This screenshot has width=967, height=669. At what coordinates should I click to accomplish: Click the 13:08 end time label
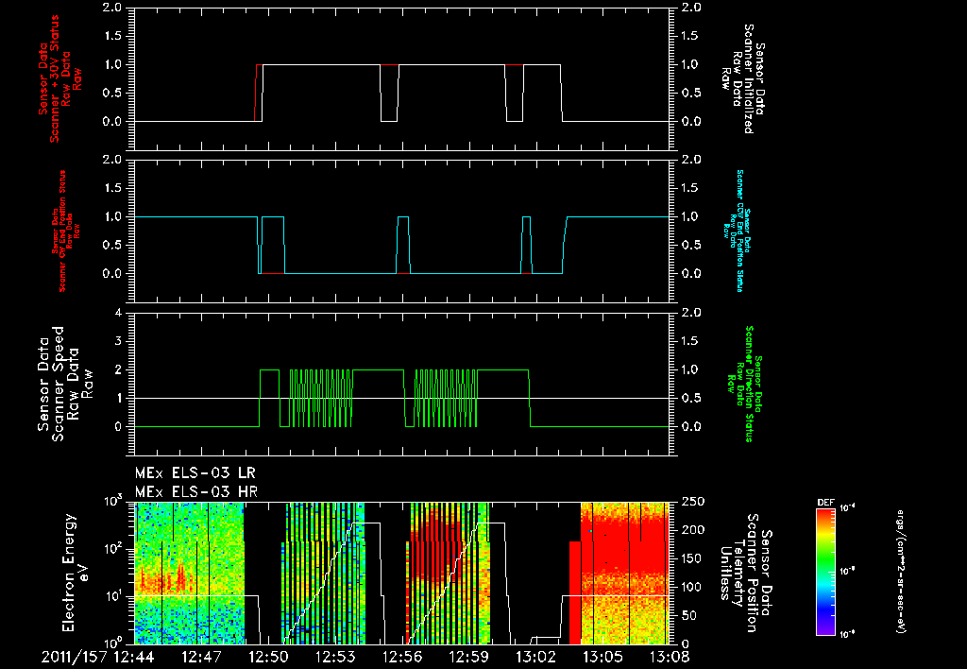[x=670, y=658]
